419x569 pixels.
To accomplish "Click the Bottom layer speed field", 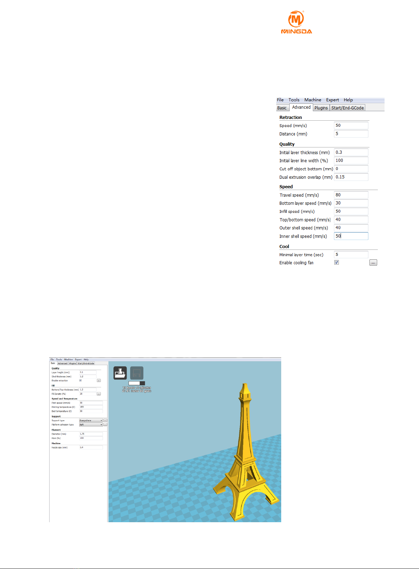I will [351, 203].
